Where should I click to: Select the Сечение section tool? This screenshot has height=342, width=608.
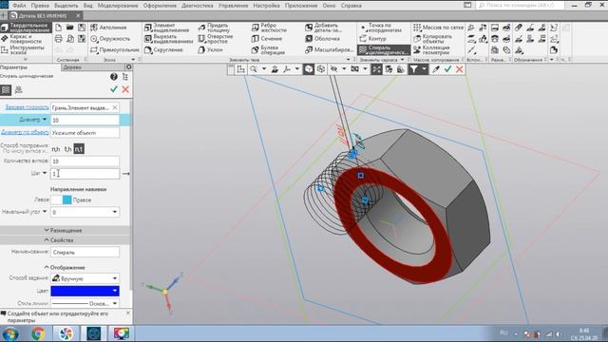click(267, 39)
